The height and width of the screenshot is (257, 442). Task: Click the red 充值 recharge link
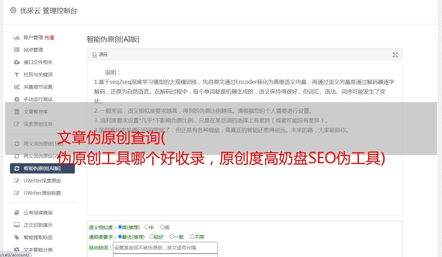point(49,37)
